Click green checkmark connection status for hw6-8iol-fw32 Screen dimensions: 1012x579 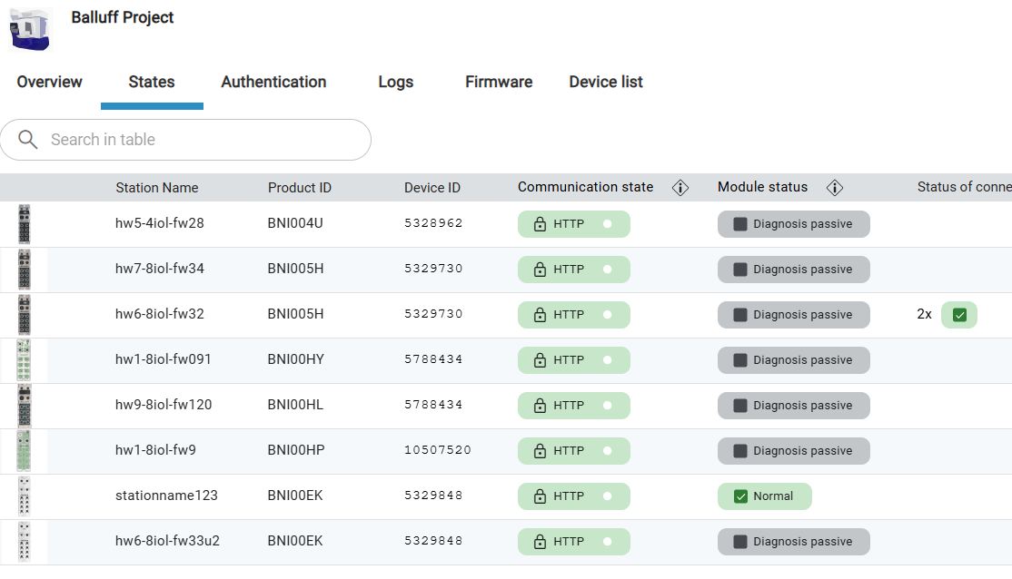(959, 315)
